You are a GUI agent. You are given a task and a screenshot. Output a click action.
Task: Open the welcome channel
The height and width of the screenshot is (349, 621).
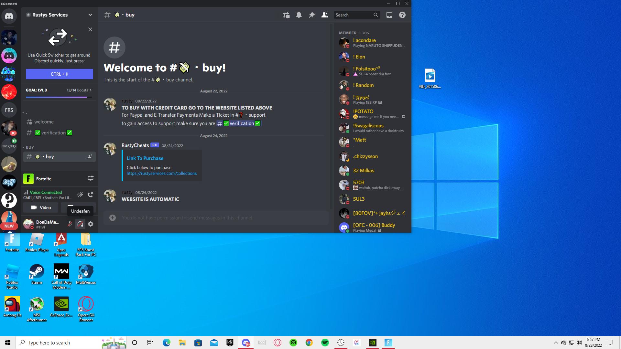44,122
